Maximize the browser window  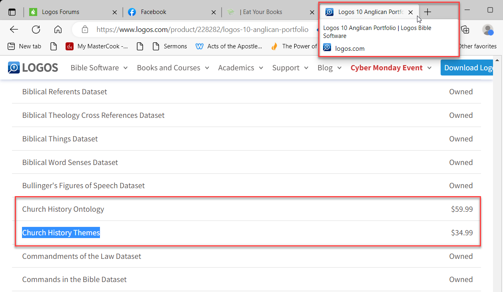tap(490, 10)
